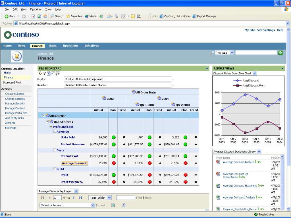Viewport: 291px width, 218px height.
Task: Open the Site Settings link
Action: pos(266,30)
